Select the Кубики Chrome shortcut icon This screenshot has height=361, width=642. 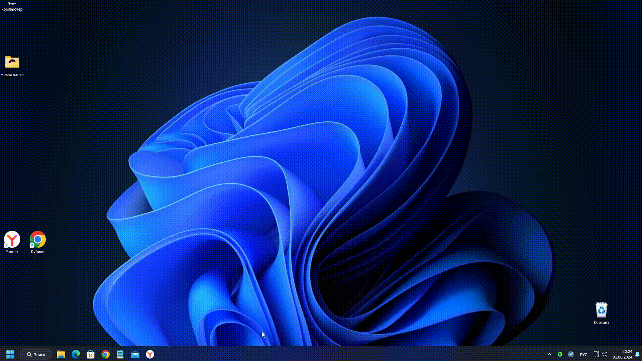click(38, 240)
